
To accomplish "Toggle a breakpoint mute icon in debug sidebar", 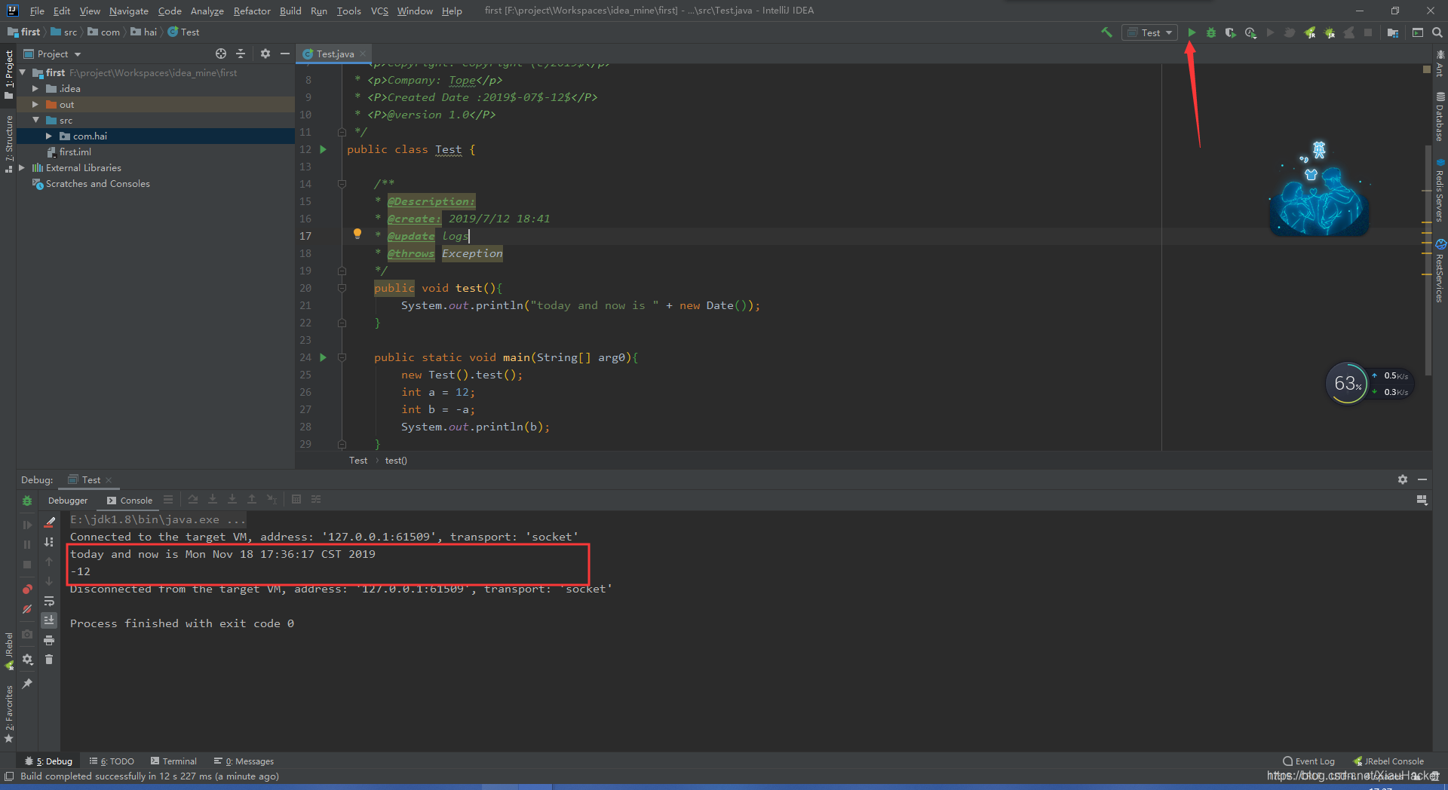I will pyautogui.click(x=27, y=609).
